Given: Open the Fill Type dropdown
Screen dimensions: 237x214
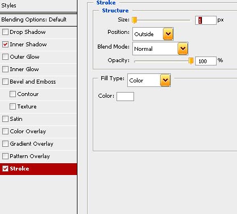Looking at the screenshot, I should pos(165,80).
